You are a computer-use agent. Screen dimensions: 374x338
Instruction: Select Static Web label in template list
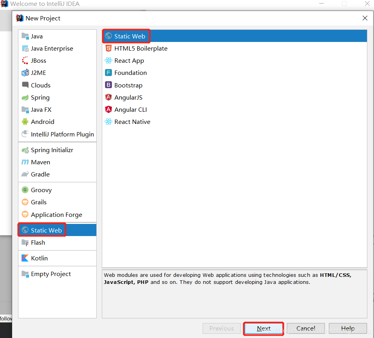coord(130,36)
